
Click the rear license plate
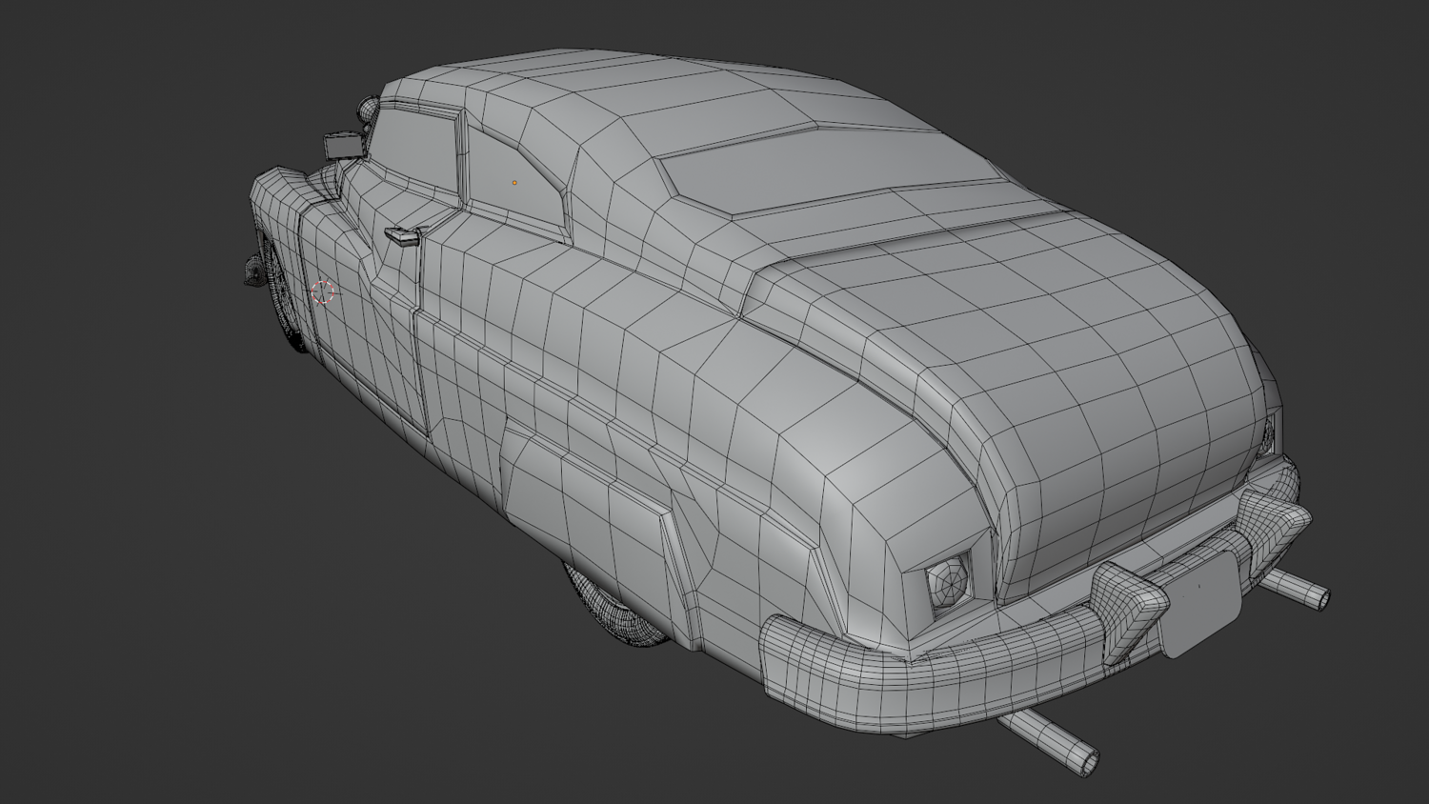pos(1203,604)
